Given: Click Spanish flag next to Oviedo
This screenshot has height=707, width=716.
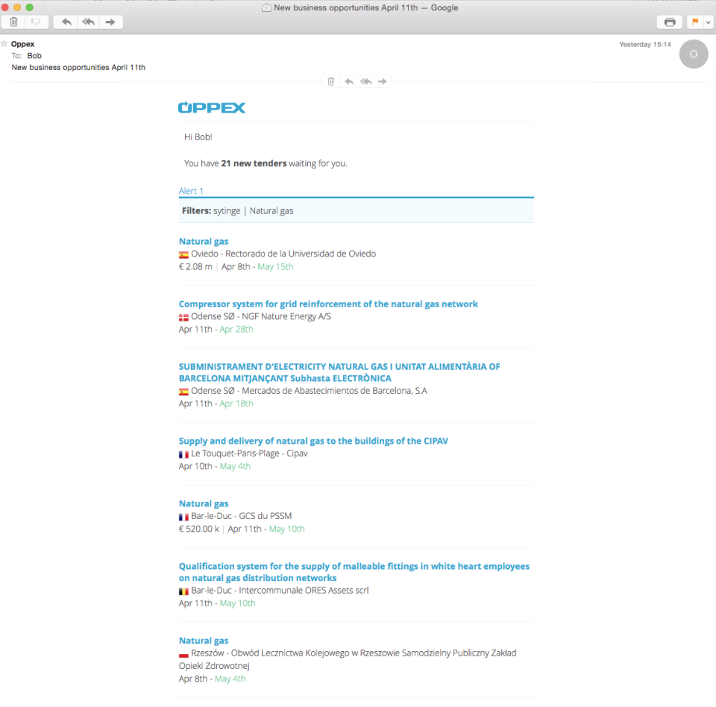Looking at the screenshot, I should [x=183, y=255].
